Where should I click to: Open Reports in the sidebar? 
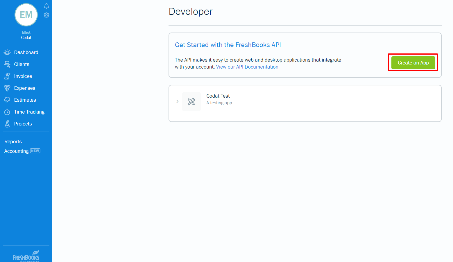[13, 141]
